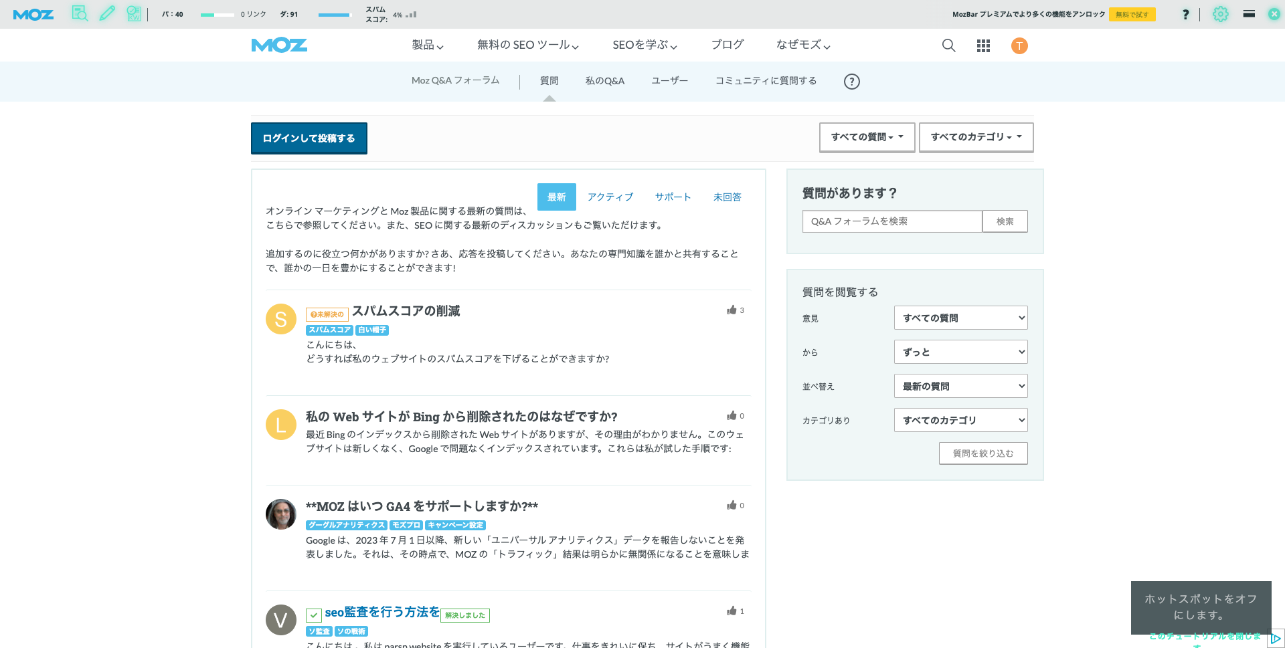Click thumbs-up icon on spam score question
This screenshot has width=1285, height=648.
[x=732, y=310]
